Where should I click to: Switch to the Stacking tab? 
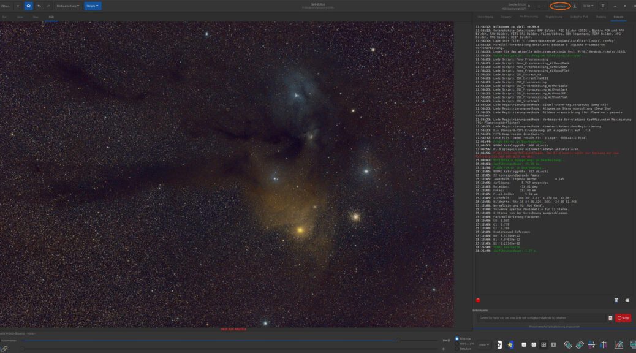pyautogui.click(x=602, y=17)
